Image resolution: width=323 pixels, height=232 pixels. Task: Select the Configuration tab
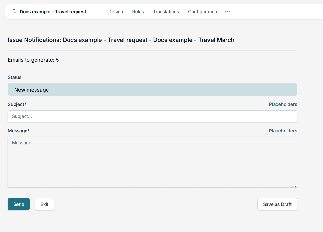click(203, 12)
